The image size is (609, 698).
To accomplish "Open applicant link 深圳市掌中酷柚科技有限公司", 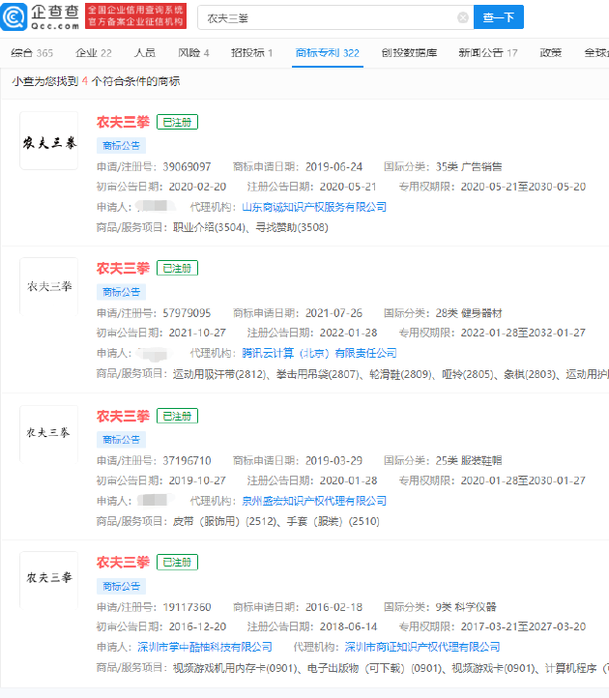I will [x=205, y=648].
